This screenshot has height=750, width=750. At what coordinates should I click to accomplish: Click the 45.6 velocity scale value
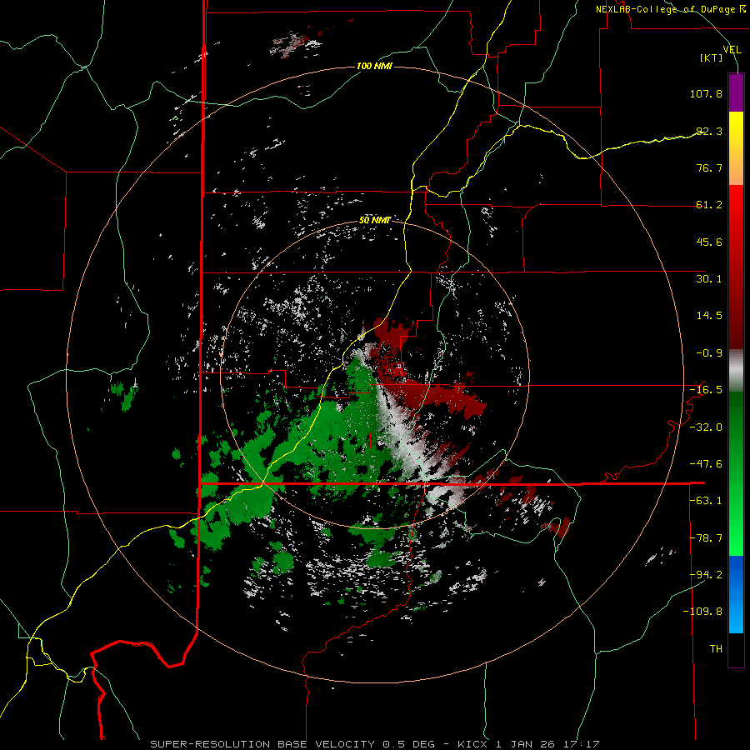click(709, 242)
